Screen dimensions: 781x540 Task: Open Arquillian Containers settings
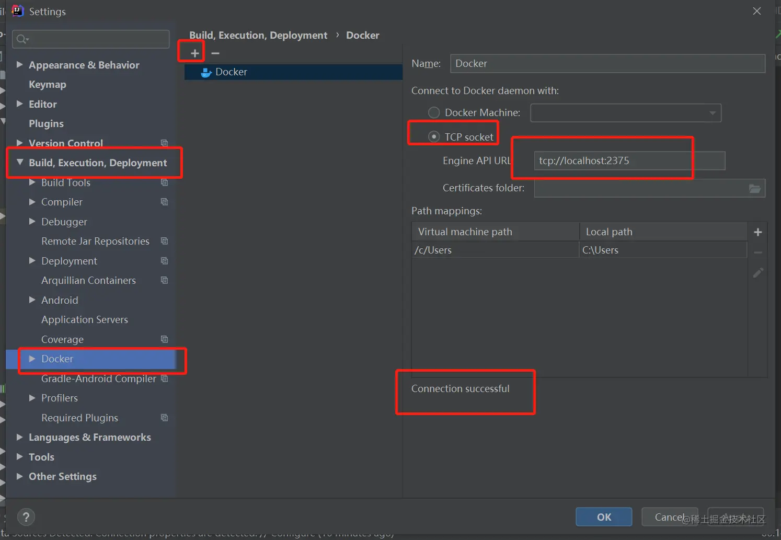tap(88, 280)
